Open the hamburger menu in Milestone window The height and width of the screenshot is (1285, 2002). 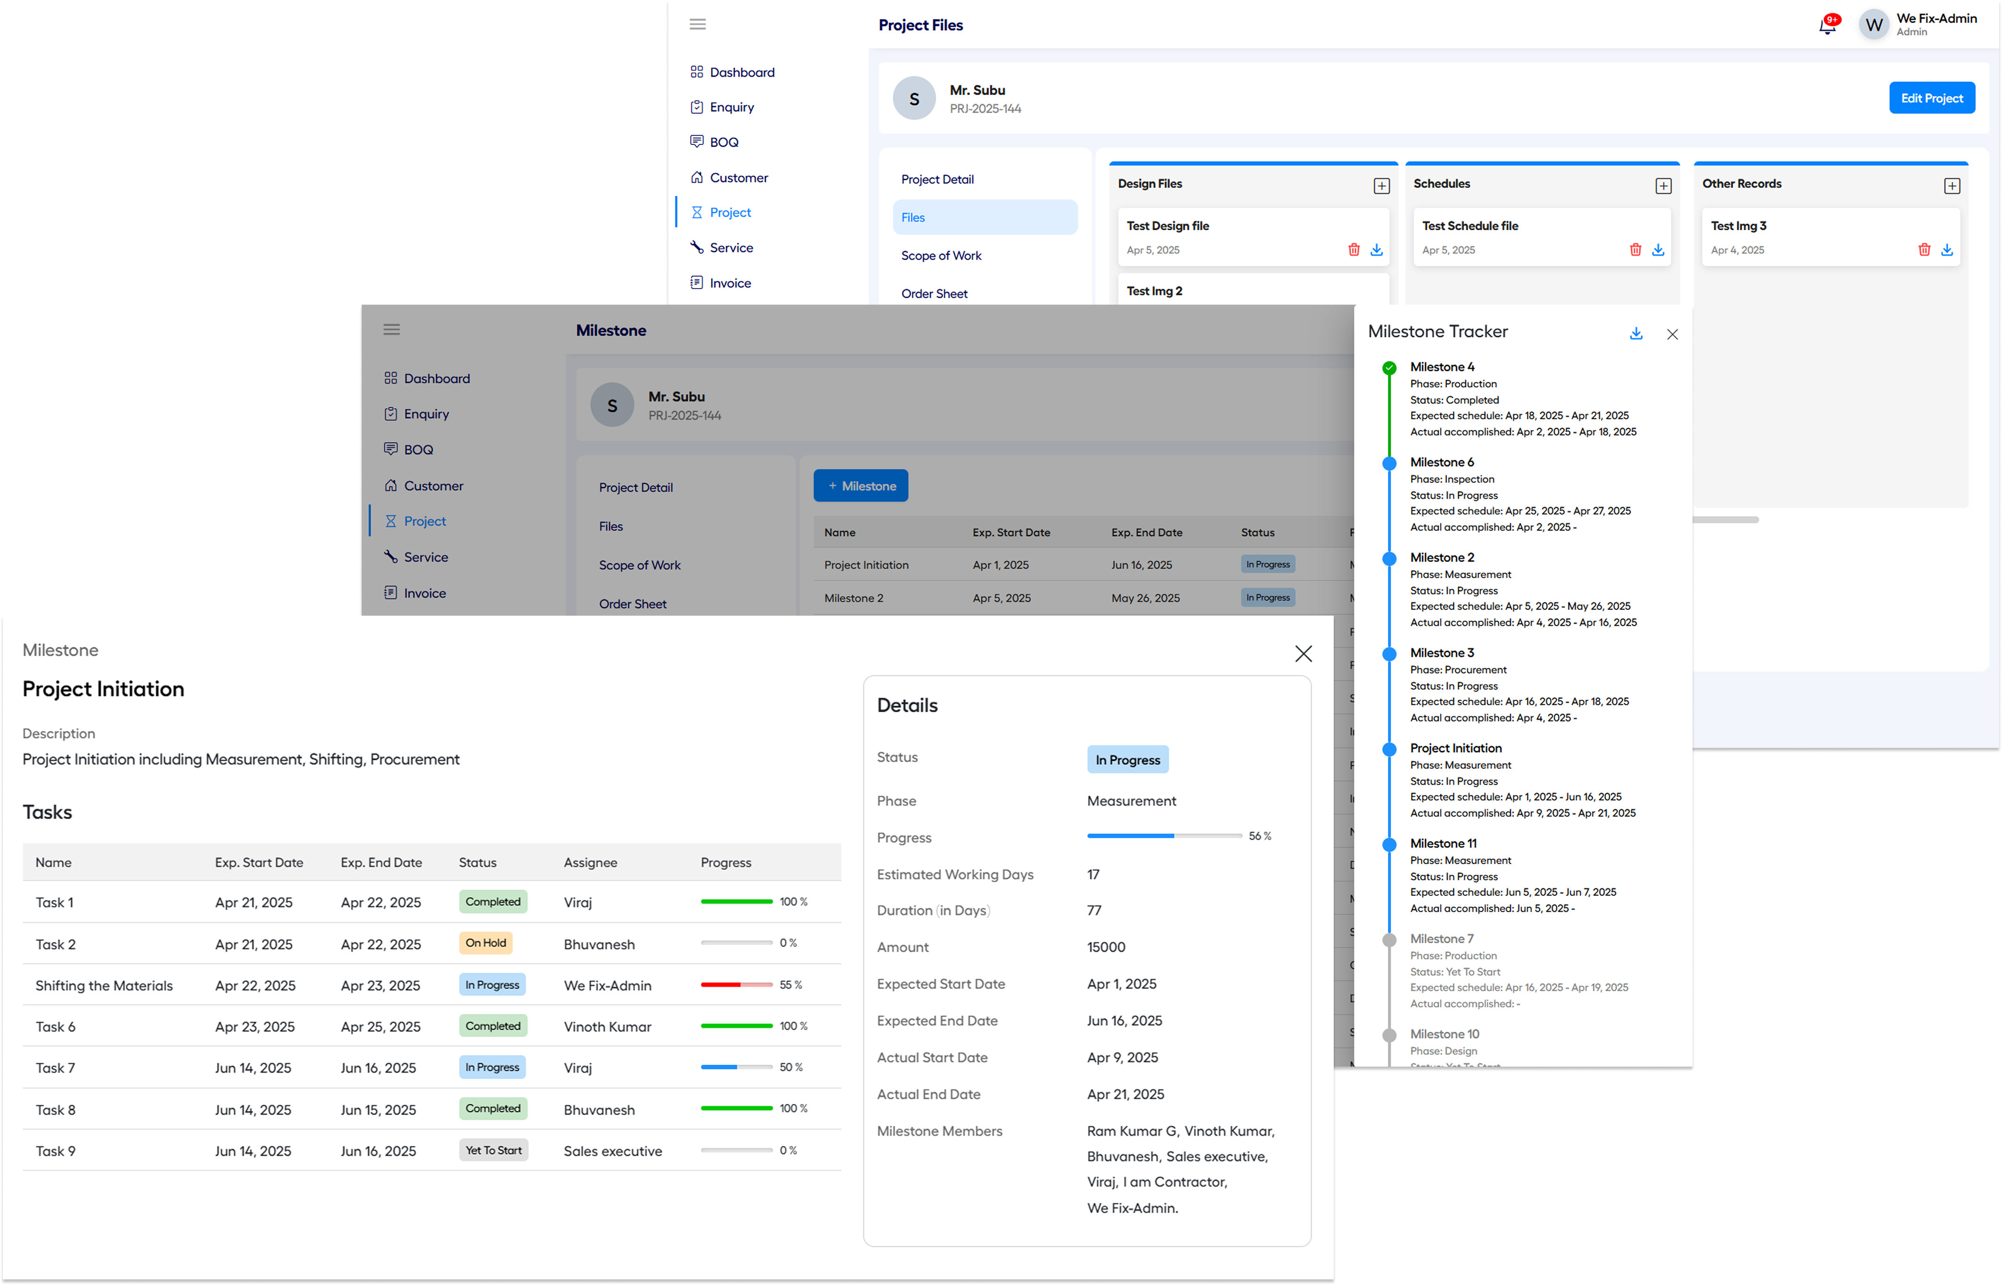coord(391,329)
